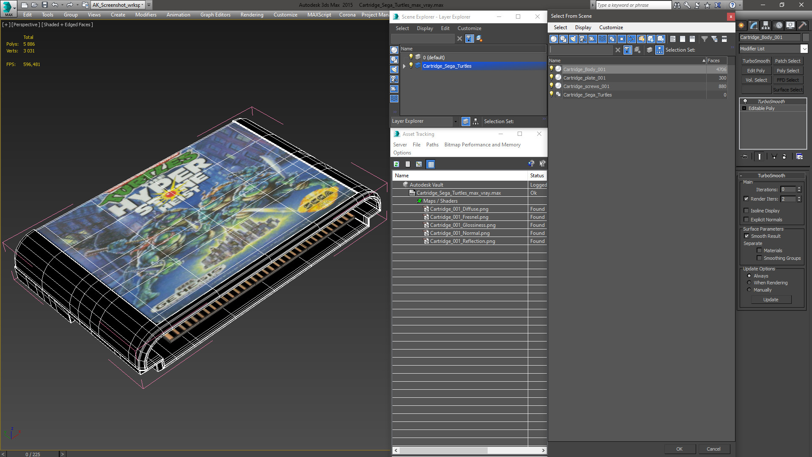Viewport: 812px width, 457px height.
Task: Toggle Display Lights filter in Select From Scene
Action: click(x=573, y=39)
